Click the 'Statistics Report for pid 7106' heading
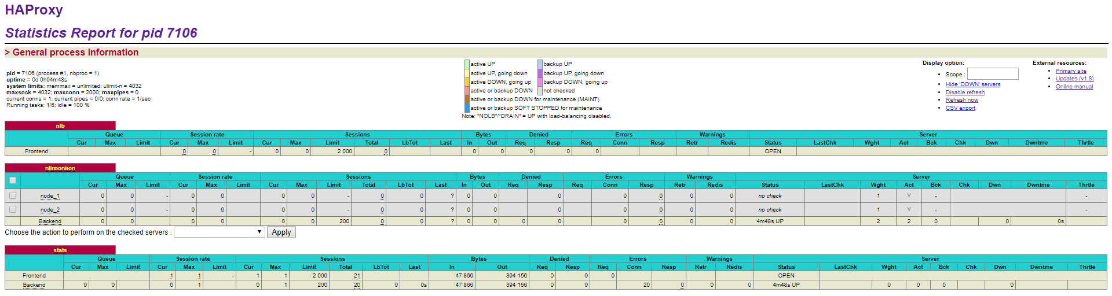 point(101,33)
